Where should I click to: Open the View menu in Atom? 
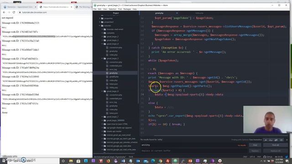tap(105, 9)
